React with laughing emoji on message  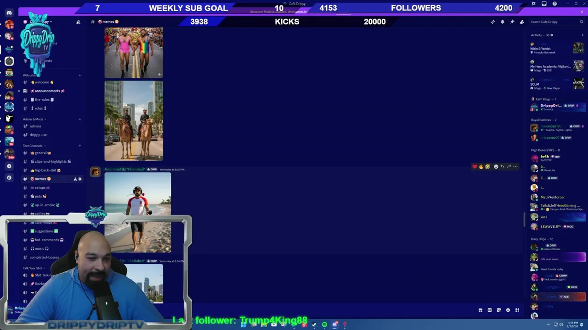click(x=487, y=166)
